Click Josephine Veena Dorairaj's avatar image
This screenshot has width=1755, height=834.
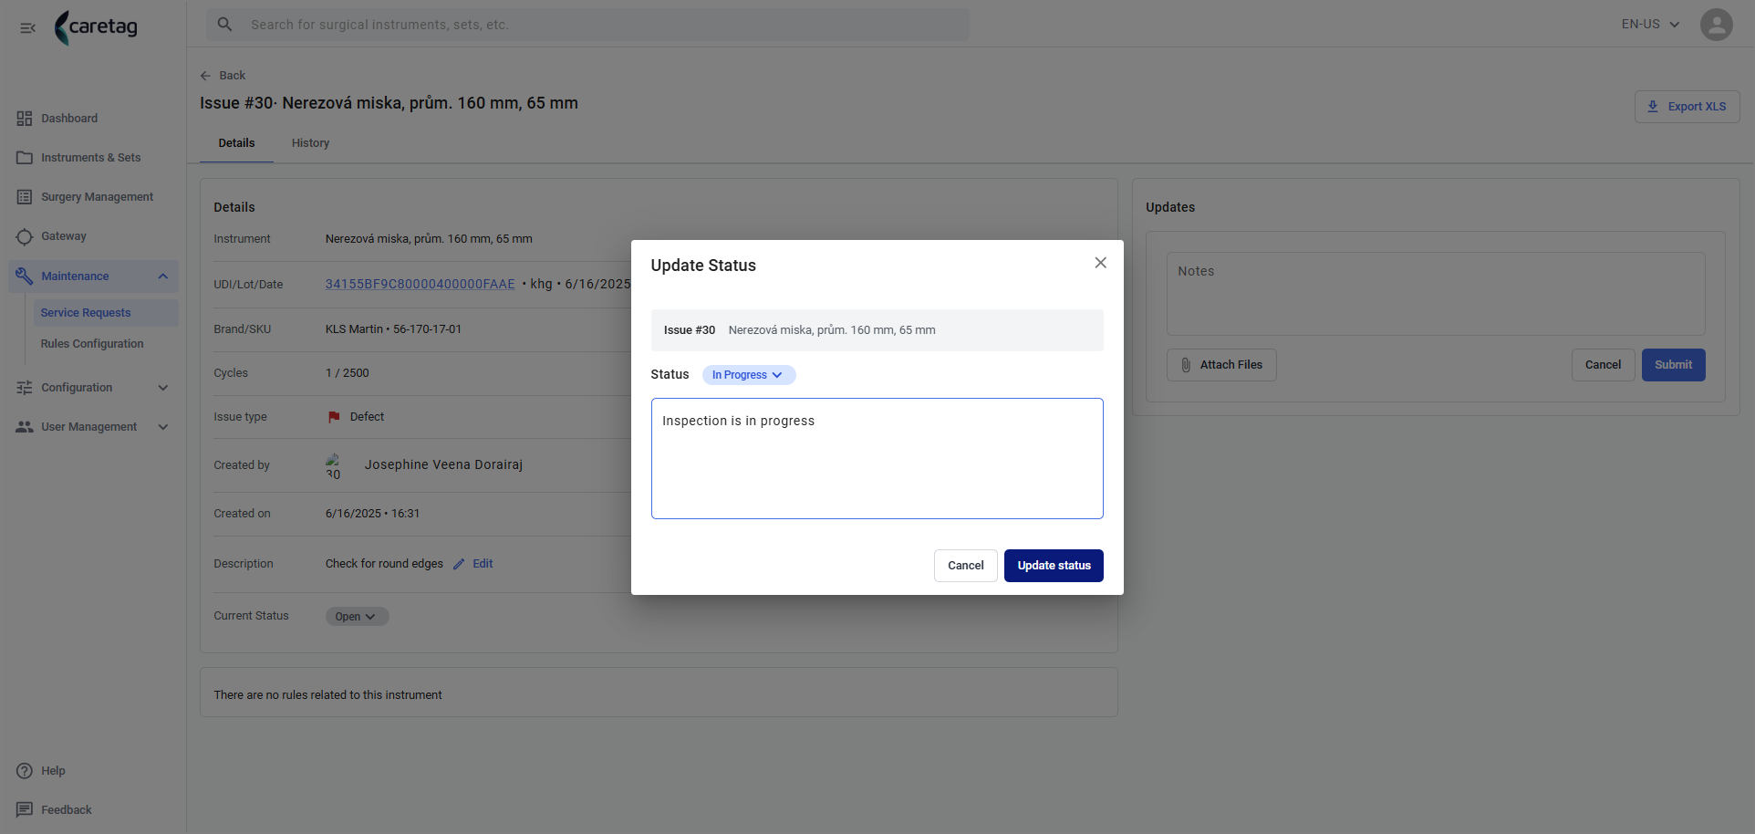click(333, 465)
